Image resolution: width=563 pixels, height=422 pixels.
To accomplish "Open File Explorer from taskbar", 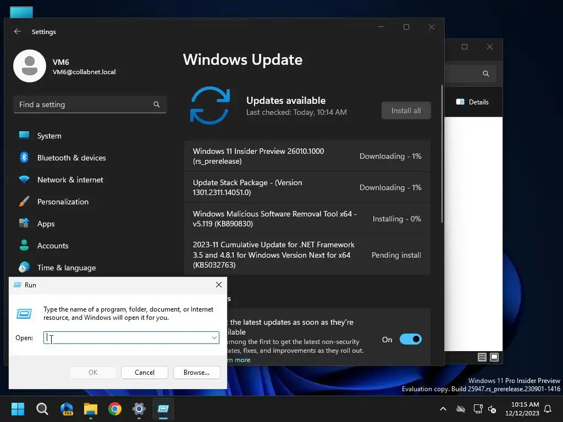I will tap(91, 409).
